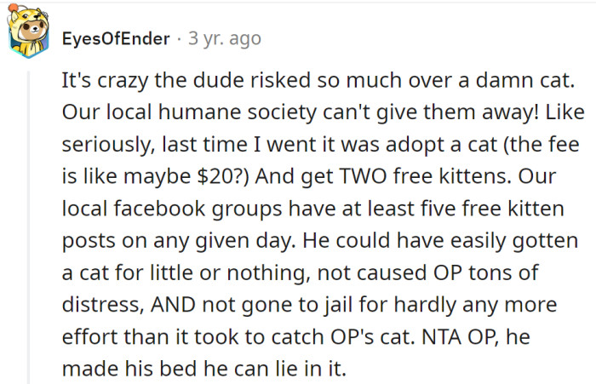This screenshot has height=384, width=596.
Task: Open EyesOfEnder's avatar snoo icon
Action: (x=28, y=32)
